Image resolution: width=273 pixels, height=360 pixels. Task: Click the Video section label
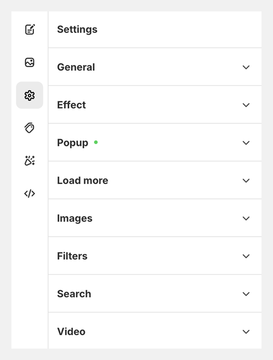(x=71, y=332)
